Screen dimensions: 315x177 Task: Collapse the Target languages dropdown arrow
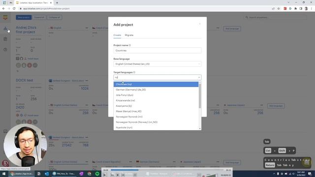[x=199, y=78]
